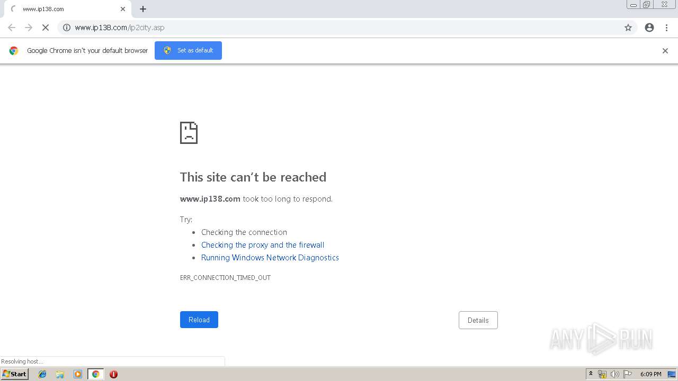Screen dimensions: 678x381
Task: Select the www.ip138.com tab
Action: [x=68, y=9]
